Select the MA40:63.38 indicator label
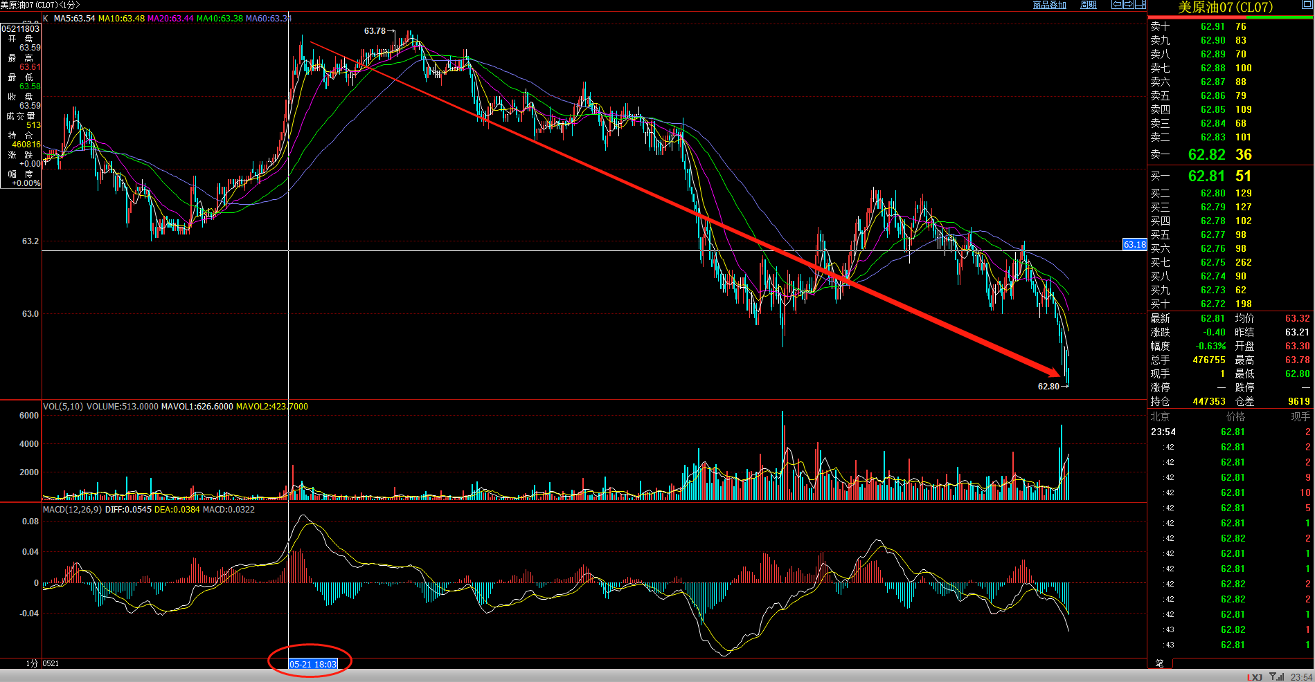Viewport: 1315px width, 682px height. click(x=220, y=19)
